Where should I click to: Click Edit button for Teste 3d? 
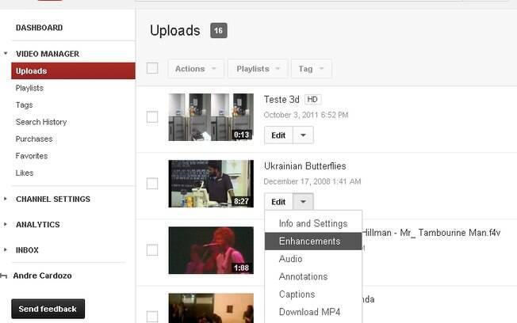278,135
